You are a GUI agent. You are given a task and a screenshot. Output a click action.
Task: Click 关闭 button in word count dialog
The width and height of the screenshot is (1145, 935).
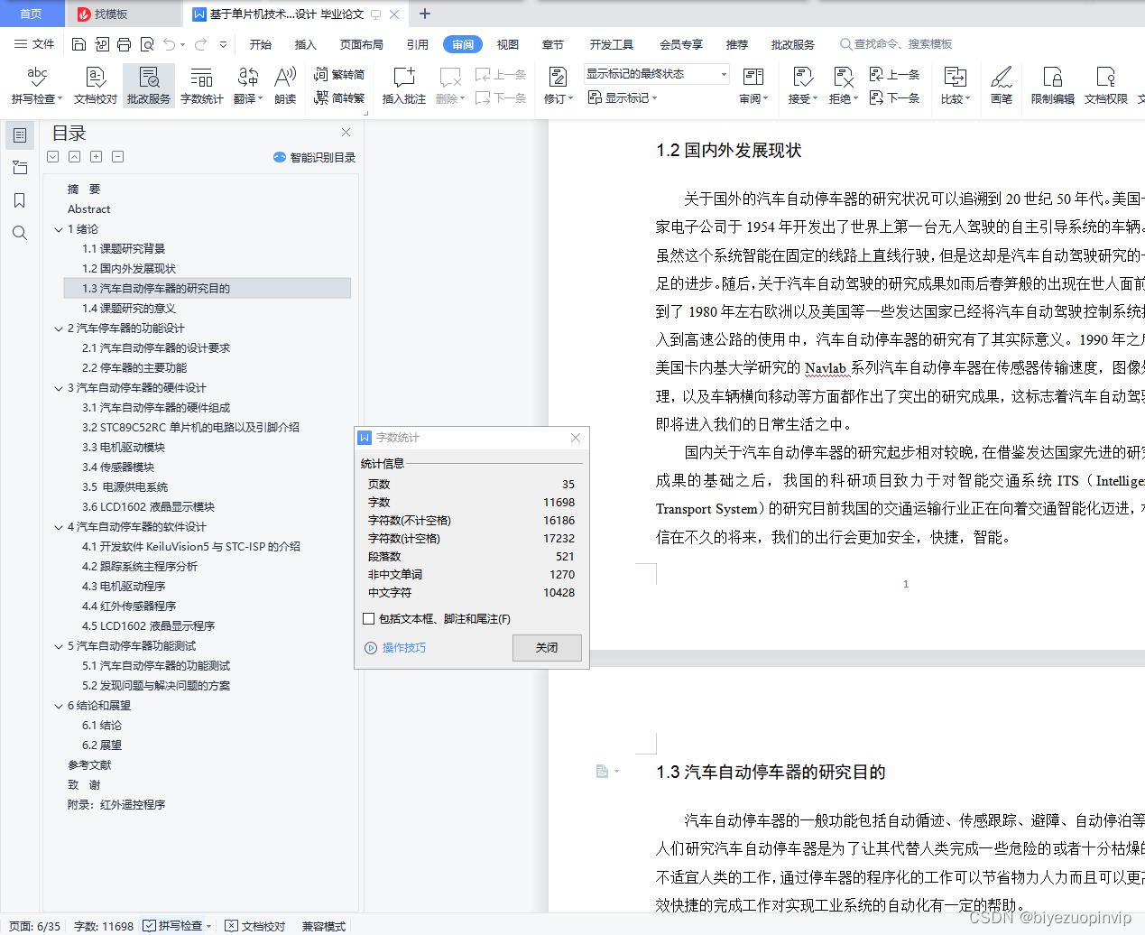547,647
